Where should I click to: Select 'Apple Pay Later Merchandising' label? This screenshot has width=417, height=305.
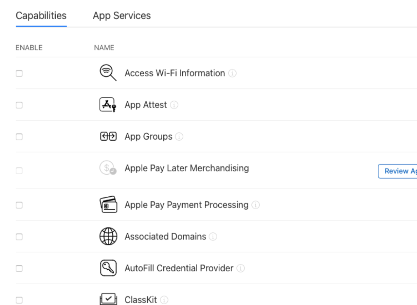[187, 168]
